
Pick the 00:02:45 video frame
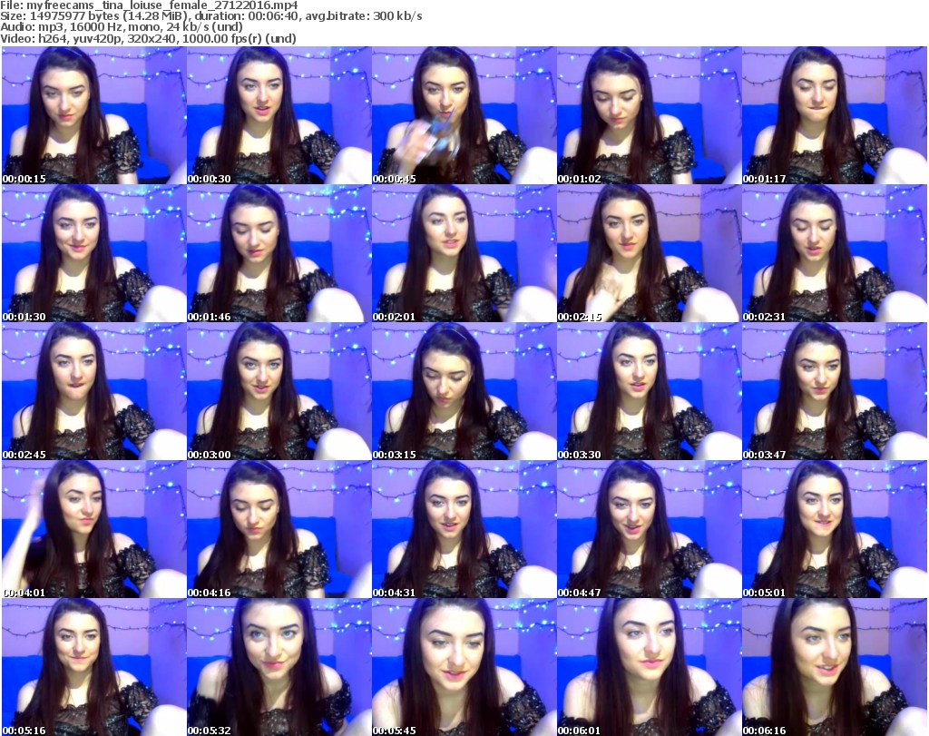94,392
